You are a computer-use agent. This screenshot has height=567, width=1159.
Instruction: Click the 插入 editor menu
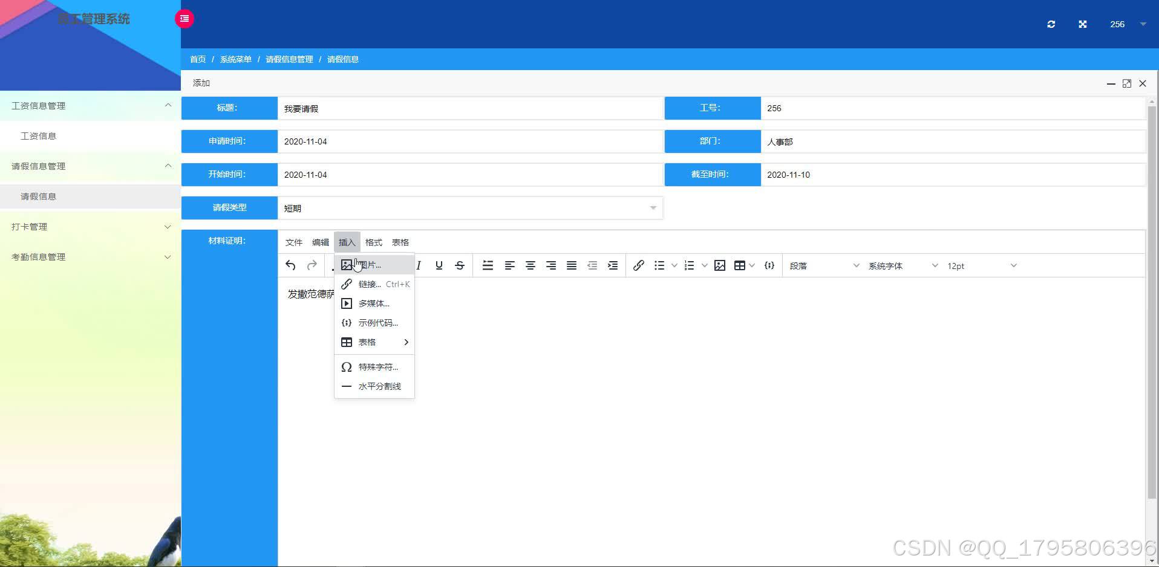(x=347, y=242)
